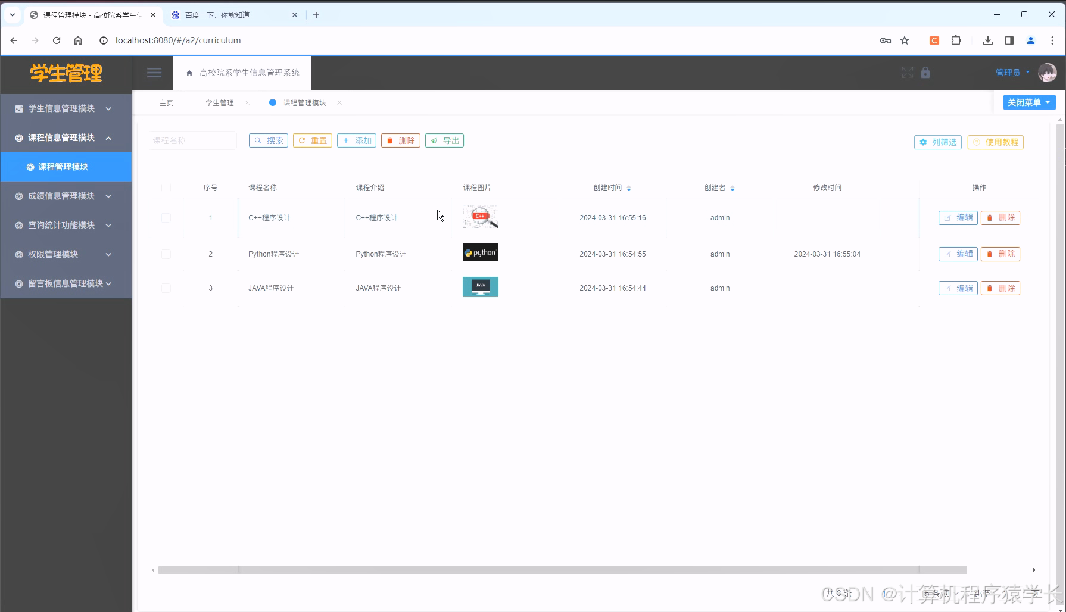This screenshot has height=612, width=1066.
Task: Check the Python程序设计 row checkbox
Action: click(x=166, y=254)
